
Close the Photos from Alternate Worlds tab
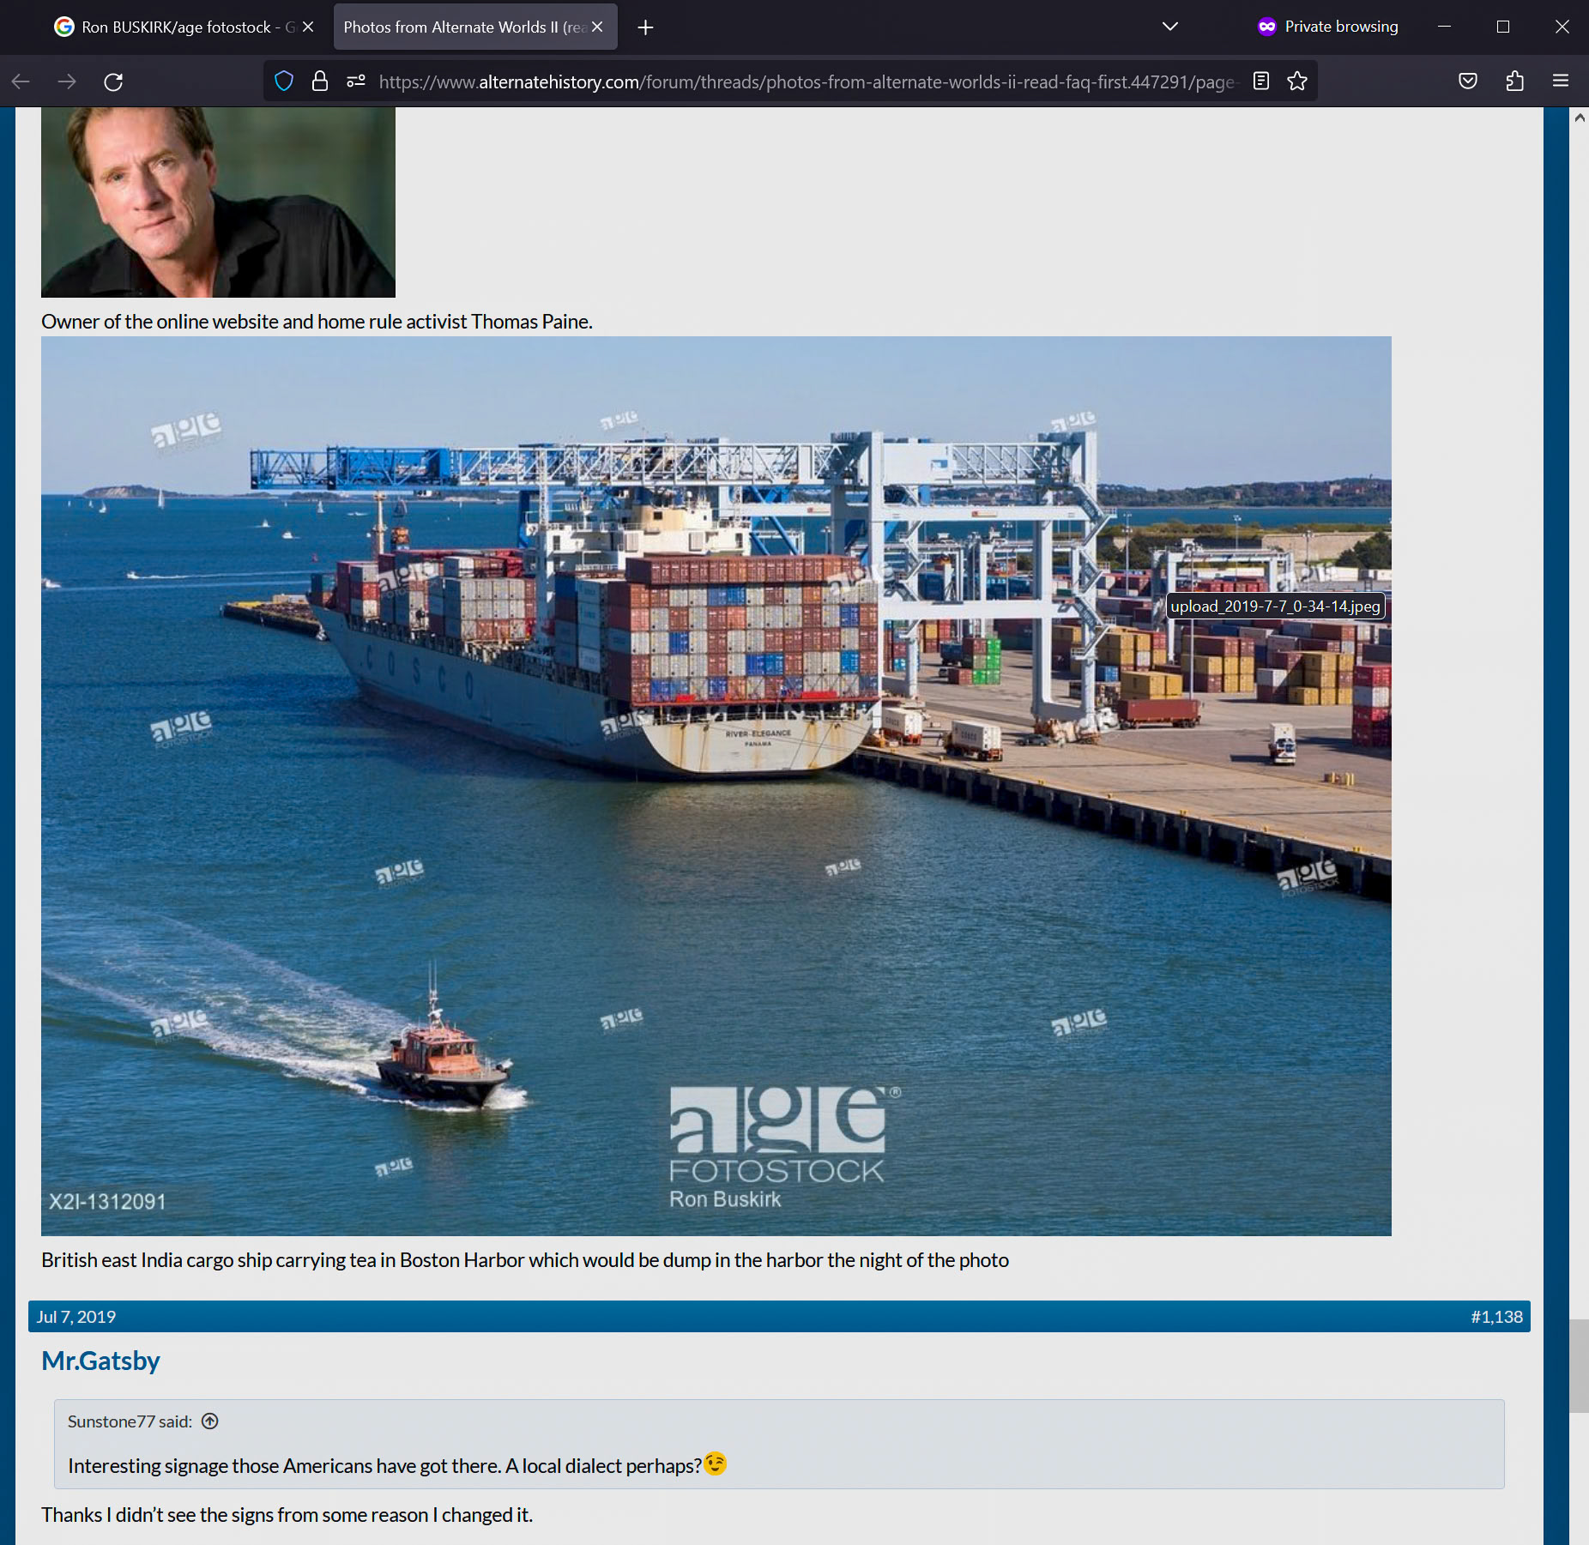(597, 27)
